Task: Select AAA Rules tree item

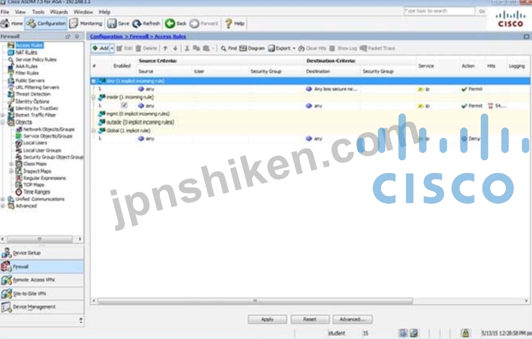Action: [26, 66]
